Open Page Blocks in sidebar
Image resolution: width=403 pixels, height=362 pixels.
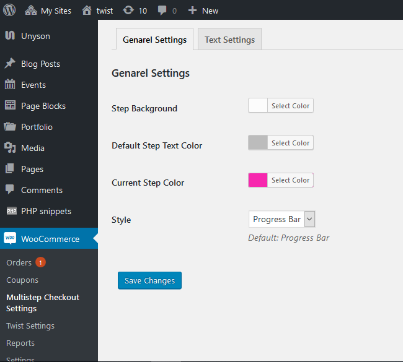(x=43, y=106)
